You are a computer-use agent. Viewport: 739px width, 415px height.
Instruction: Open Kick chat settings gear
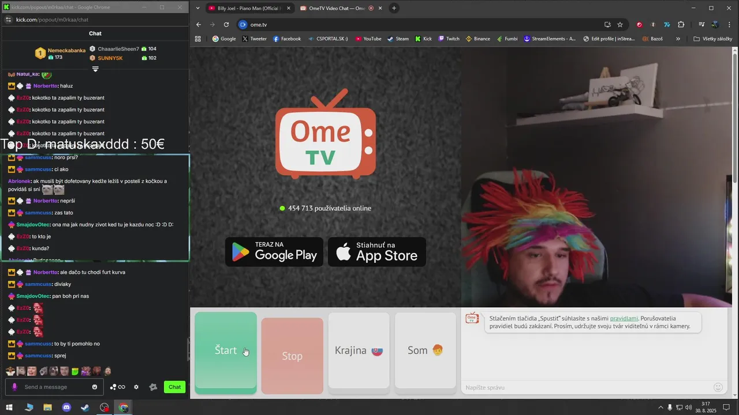pyautogui.click(x=136, y=387)
